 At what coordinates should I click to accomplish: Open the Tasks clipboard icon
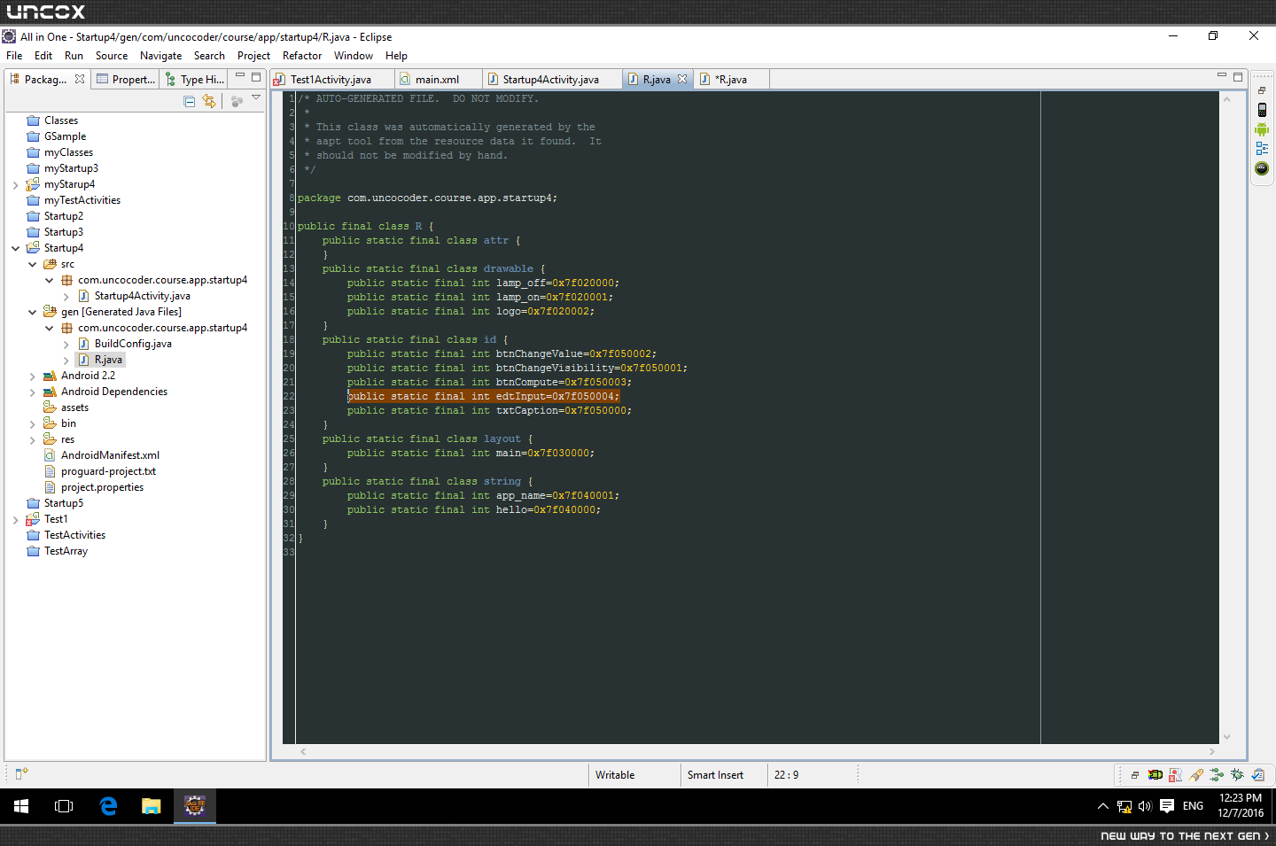click(1257, 775)
